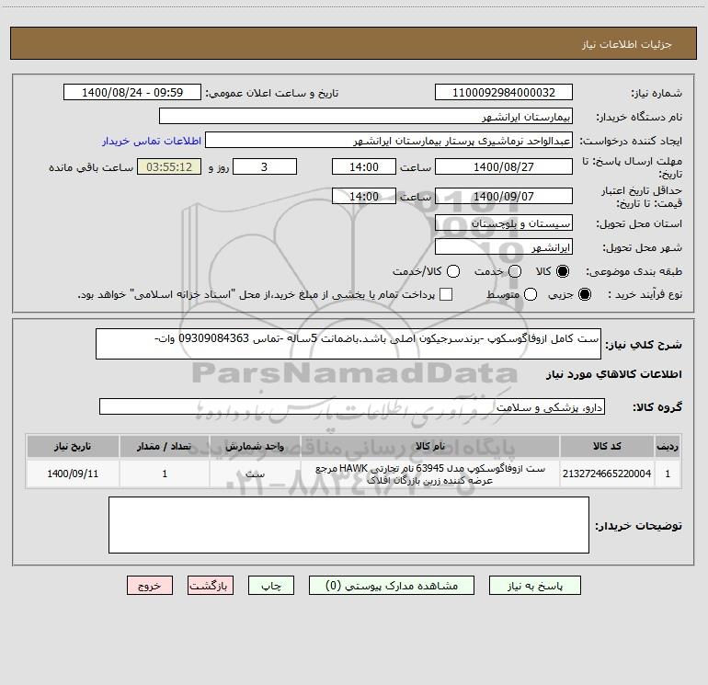Click the طبقه بندی موضوعی label
This screenshot has height=685, width=708.
pos(634,271)
